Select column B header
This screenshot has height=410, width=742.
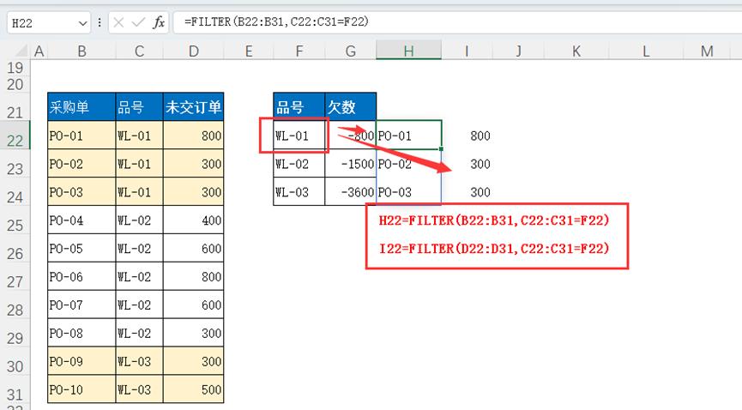pyautogui.click(x=81, y=51)
